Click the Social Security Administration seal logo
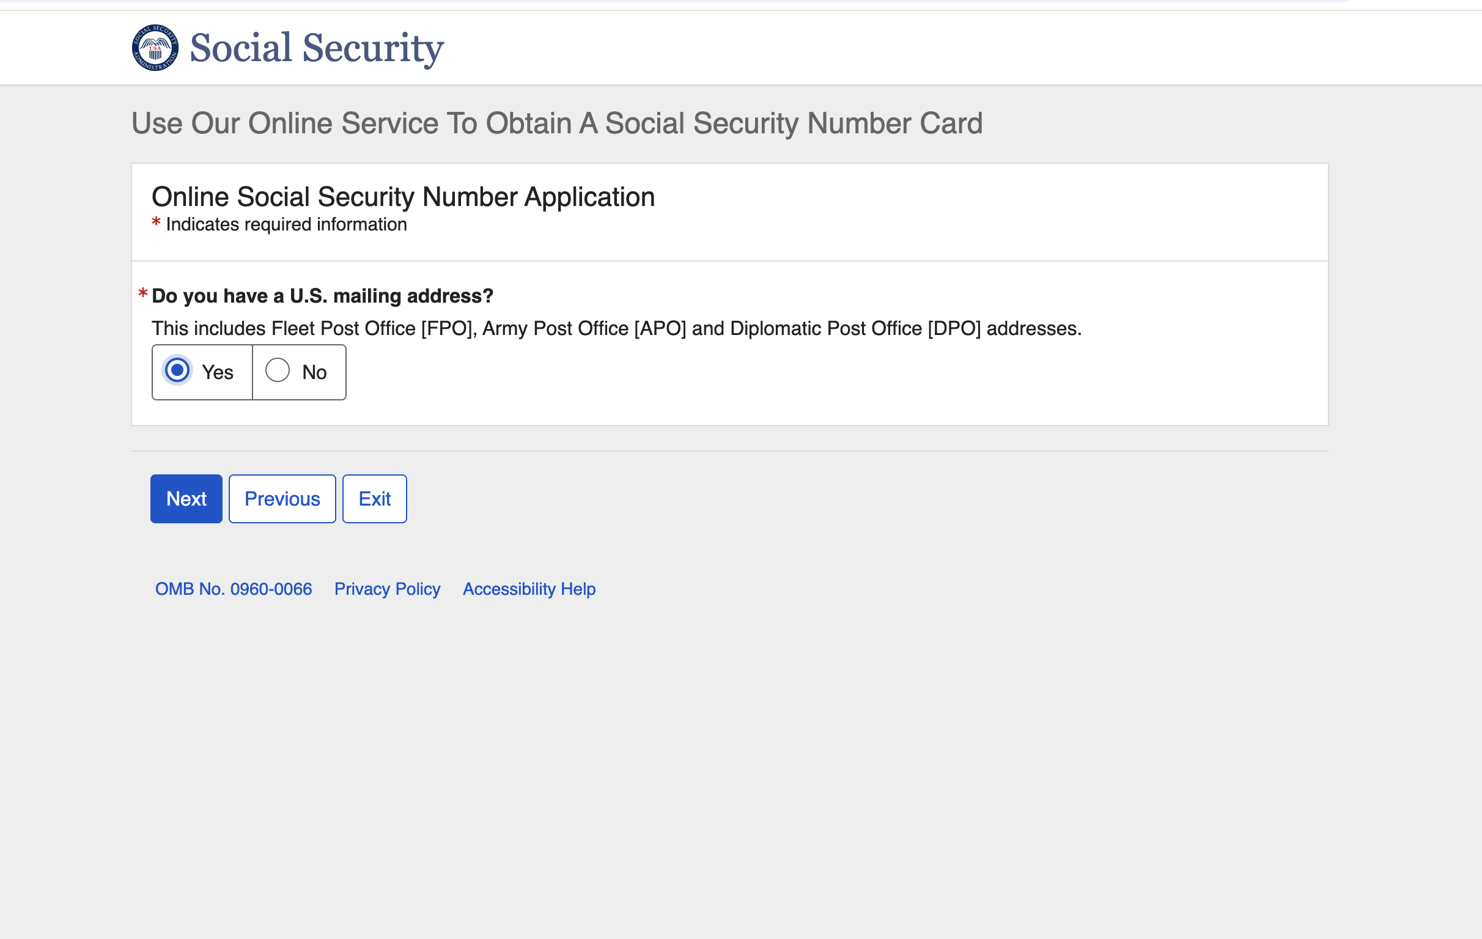Screen dimensions: 1482x939 tap(155, 48)
